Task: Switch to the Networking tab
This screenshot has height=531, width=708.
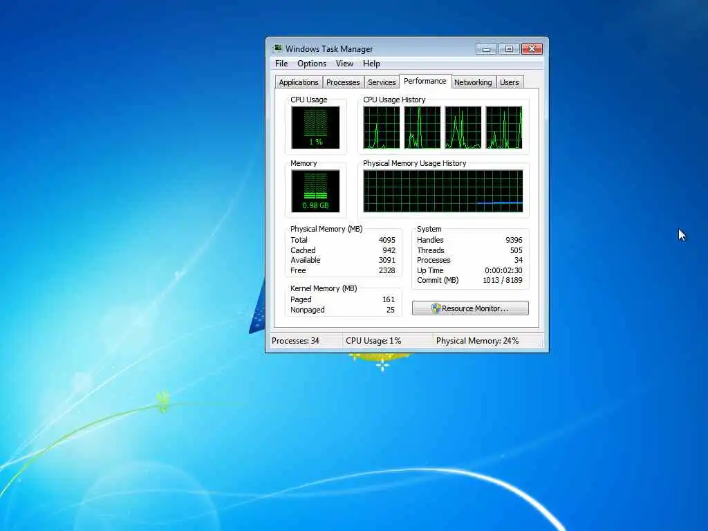Action: 473,82
